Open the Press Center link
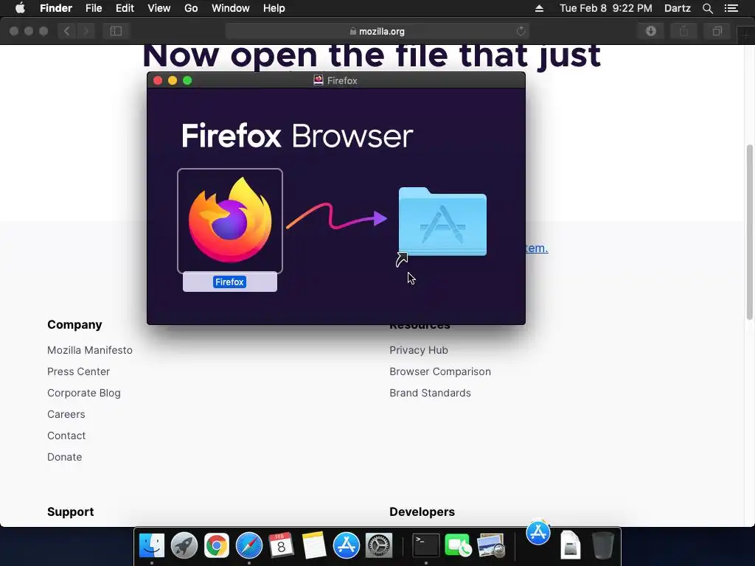The image size is (755, 566). tap(78, 371)
